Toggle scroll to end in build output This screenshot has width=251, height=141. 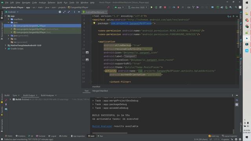point(237,105)
